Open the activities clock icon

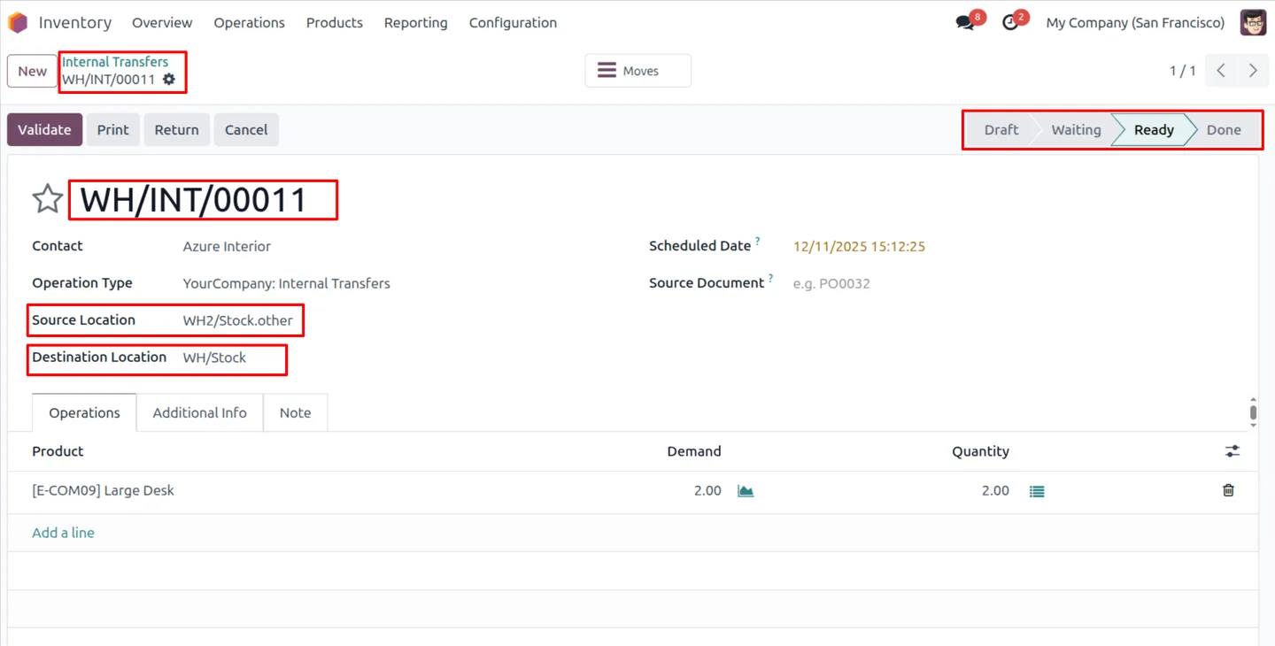click(1010, 23)
